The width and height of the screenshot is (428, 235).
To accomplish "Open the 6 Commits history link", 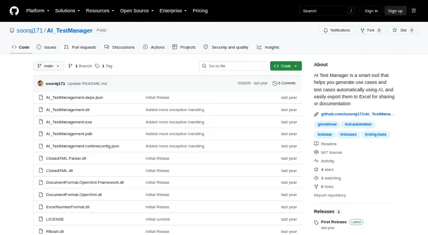I will point(284,83).
